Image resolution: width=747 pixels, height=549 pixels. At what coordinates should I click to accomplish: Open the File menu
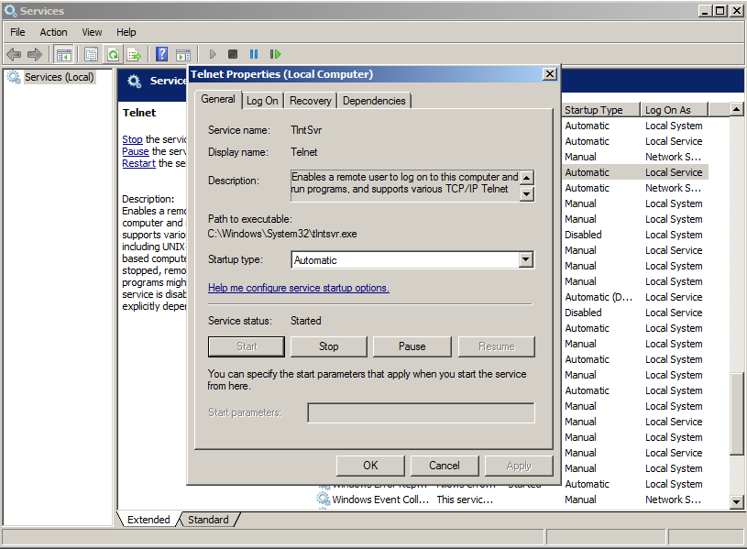point(17,32)
